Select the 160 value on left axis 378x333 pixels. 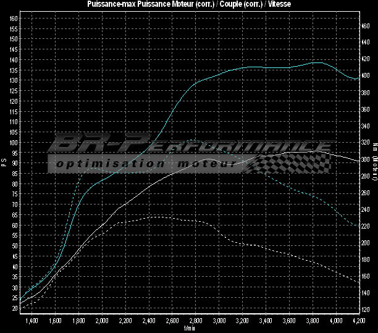coord(13,19)
